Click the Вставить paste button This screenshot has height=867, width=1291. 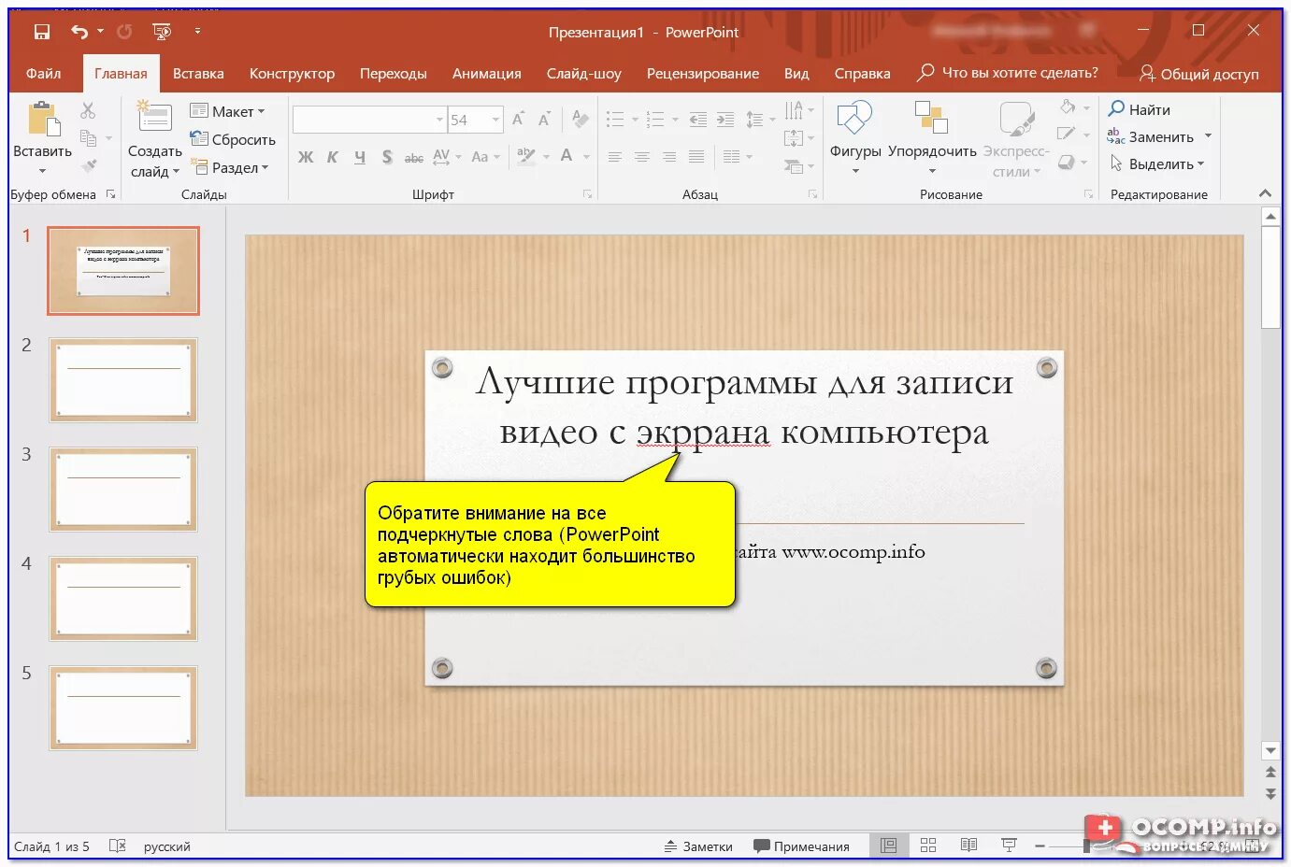(42, 137)
